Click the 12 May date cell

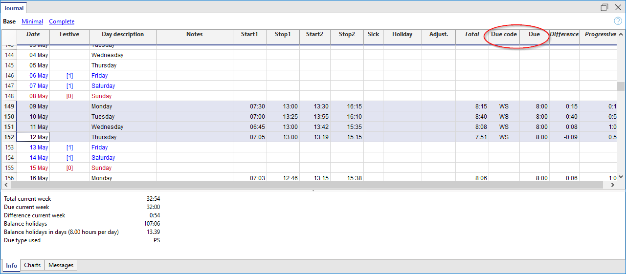pos(33,137)
